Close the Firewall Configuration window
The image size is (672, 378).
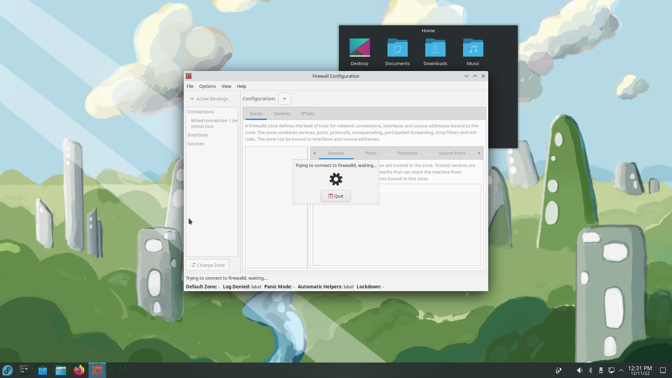point(483,76)
